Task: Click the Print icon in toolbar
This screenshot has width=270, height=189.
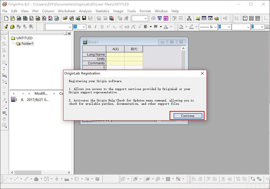Action: tap(153, 18)
